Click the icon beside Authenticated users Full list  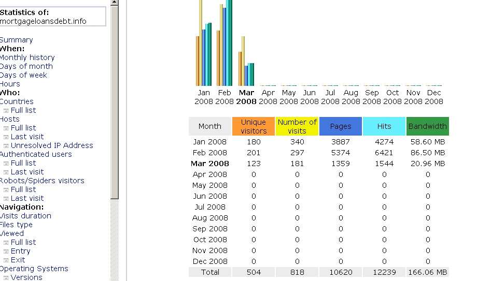tap(6, 164)
